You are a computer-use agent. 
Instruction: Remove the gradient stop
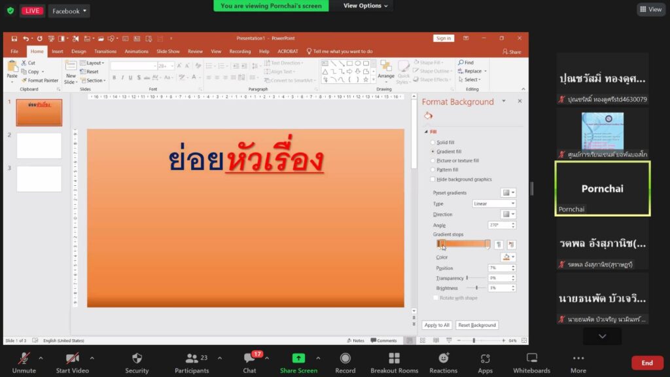pos(511,245)
